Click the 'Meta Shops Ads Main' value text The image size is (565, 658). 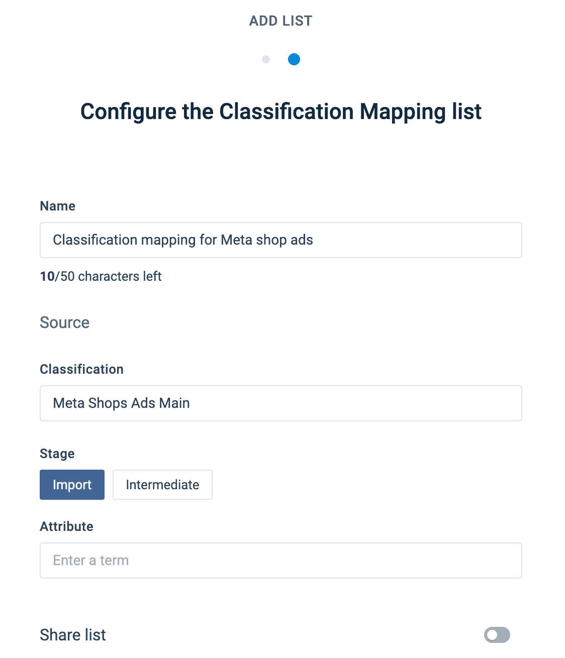tap(121, 403)
